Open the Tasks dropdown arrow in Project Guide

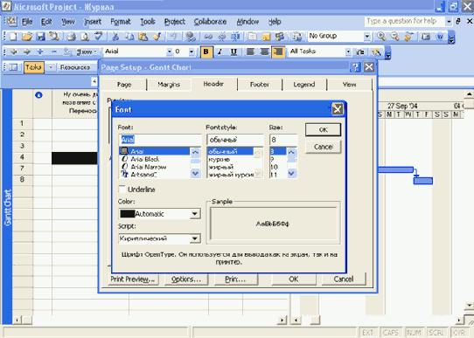point(51,67)
